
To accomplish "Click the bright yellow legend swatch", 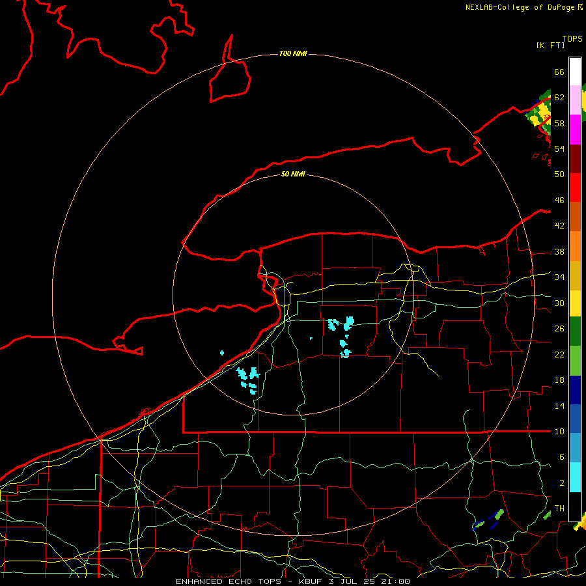I will tap(575, 303).
